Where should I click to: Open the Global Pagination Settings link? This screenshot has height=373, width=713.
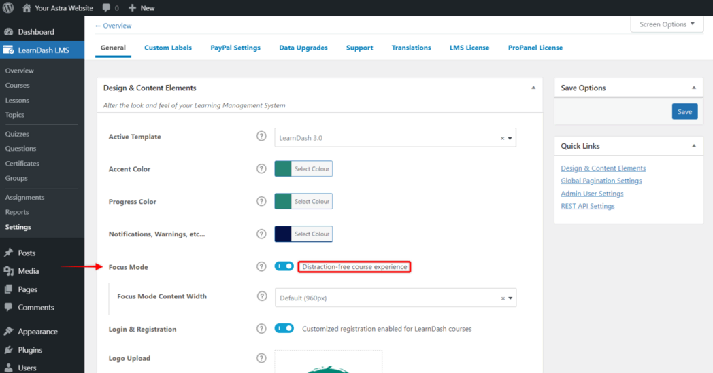[x=601, y=181]
